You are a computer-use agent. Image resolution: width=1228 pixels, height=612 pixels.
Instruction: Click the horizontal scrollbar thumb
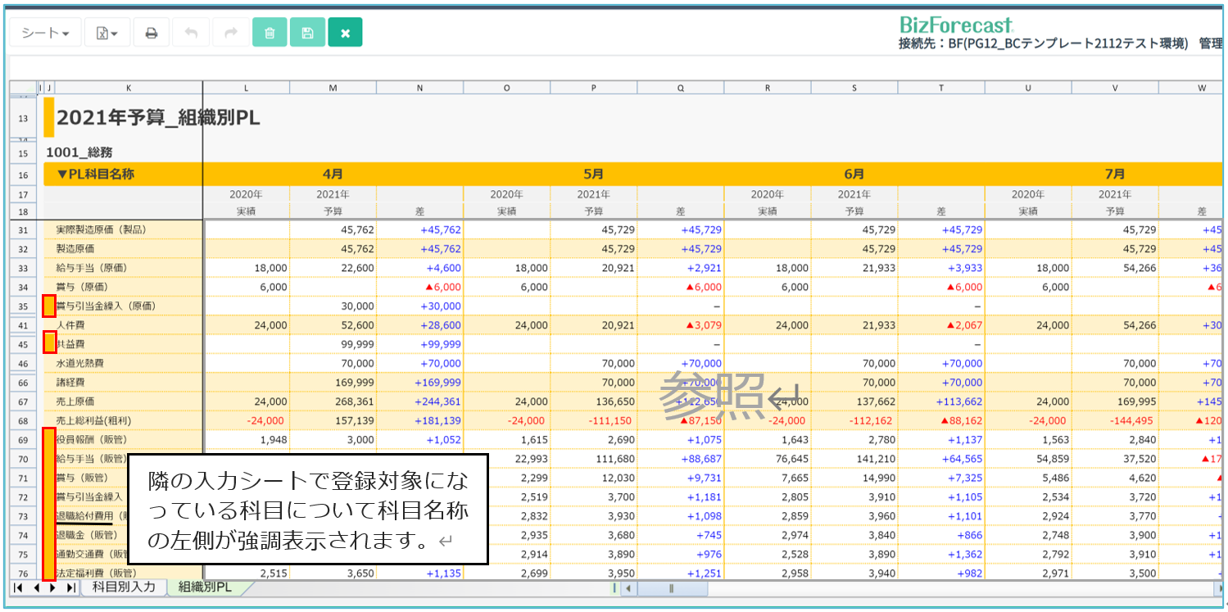tap(672, 588)
